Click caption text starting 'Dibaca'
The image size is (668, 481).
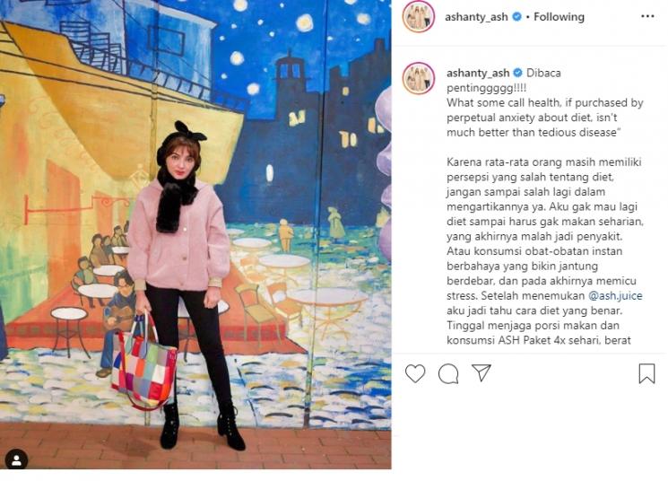click(503, 80)
